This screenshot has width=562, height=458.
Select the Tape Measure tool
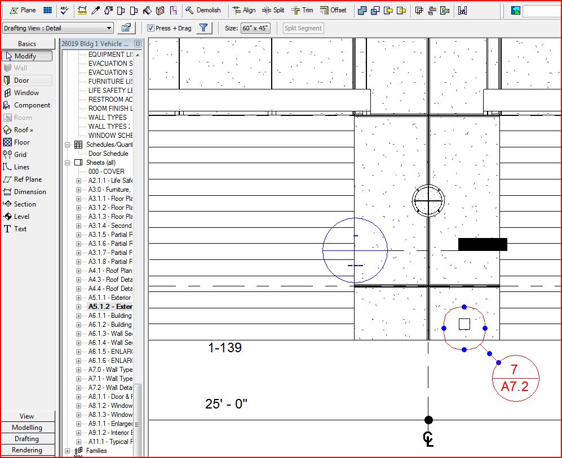pos(82,10)
